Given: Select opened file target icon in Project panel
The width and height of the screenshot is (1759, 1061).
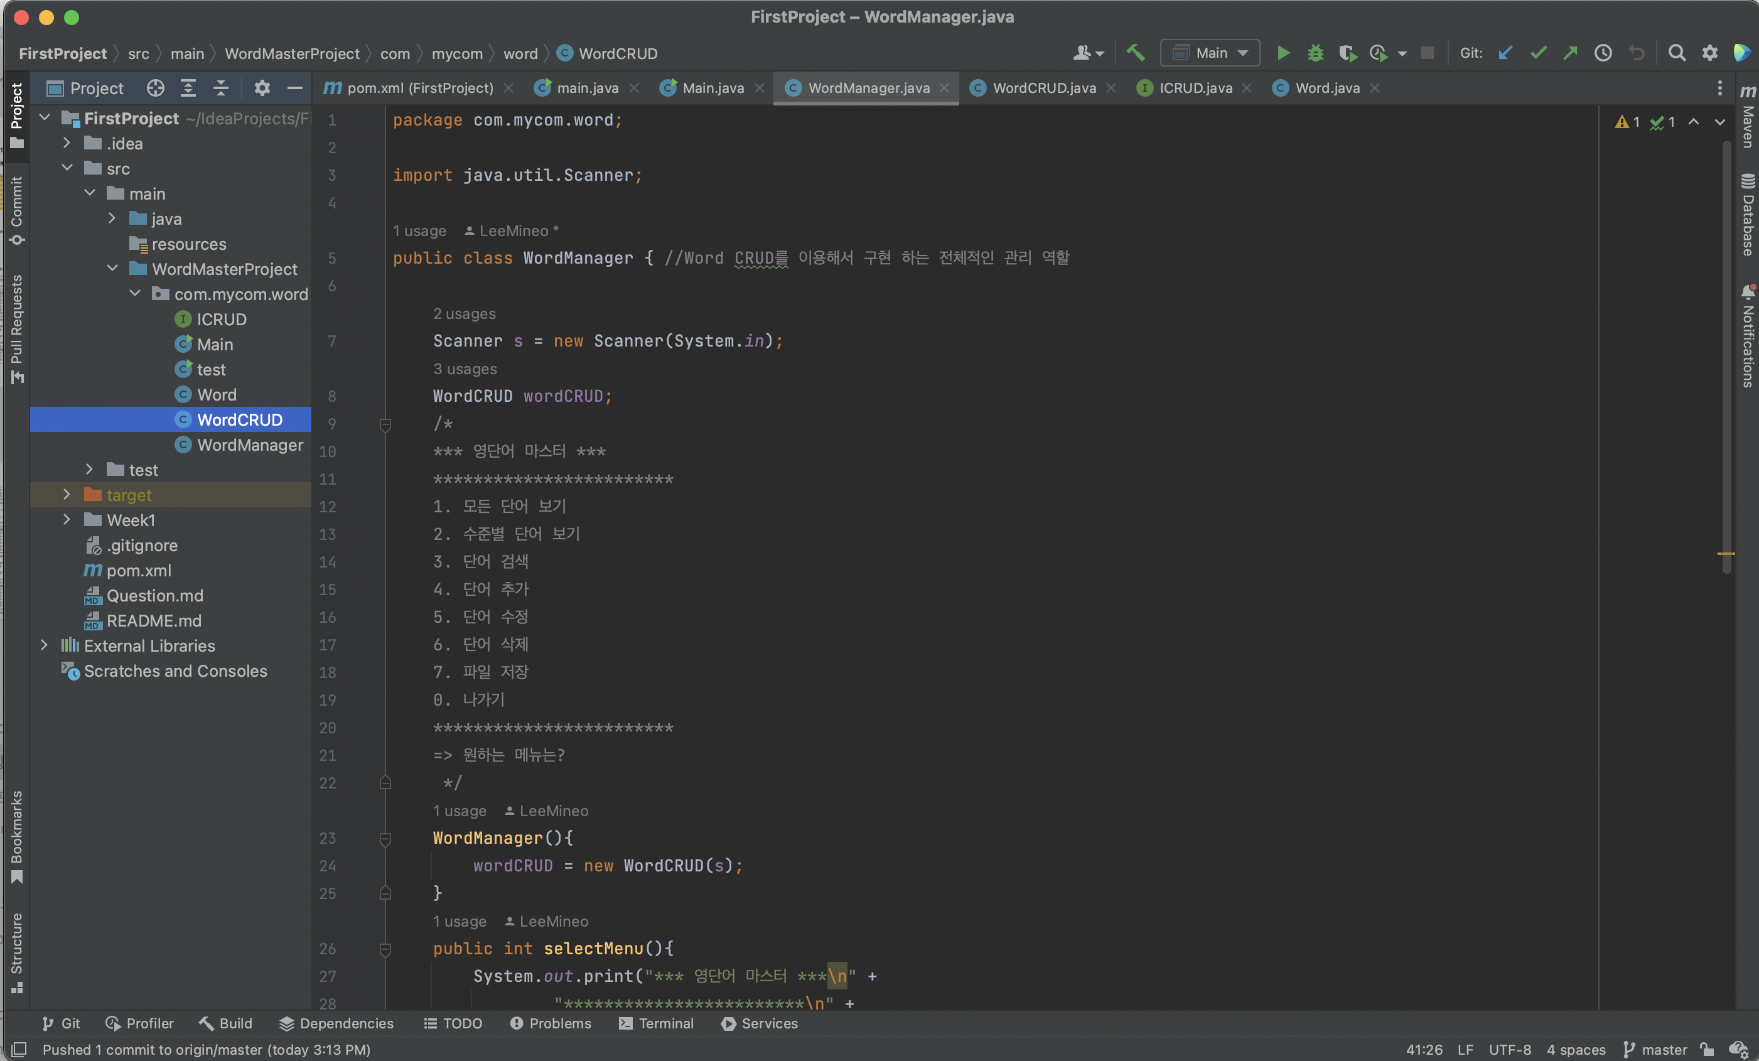Looking at the screenshot, I should click(155, 88).
